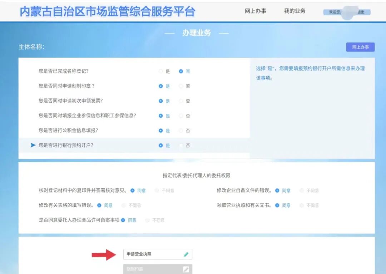Choose 不同意 for 领取营业执照和有关文书
The image size is (386, 274).
pos(302,205)
